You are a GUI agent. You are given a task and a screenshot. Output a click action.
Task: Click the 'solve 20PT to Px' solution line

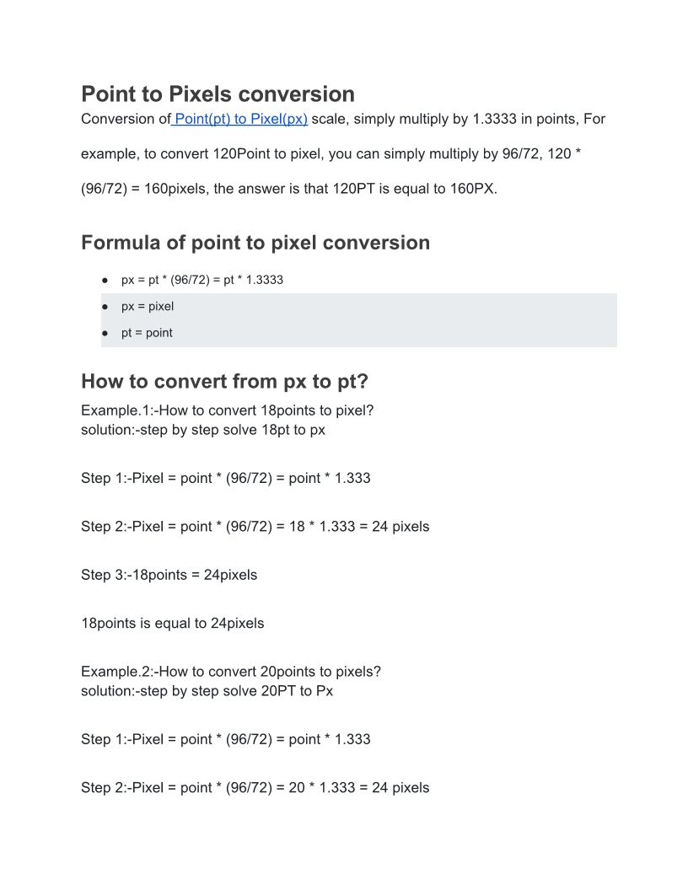[207, 690]
